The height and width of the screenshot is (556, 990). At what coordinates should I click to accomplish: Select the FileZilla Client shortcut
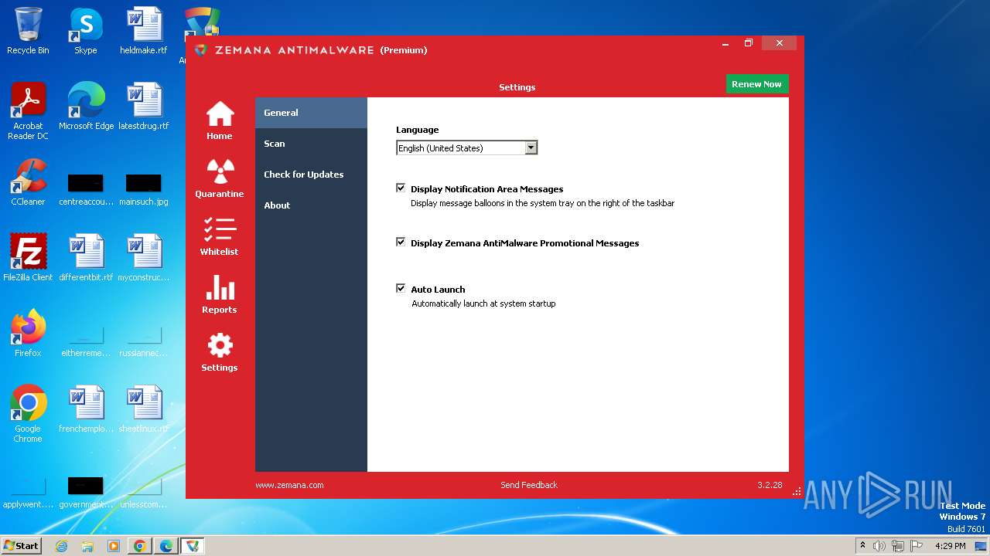click(28, 258)
